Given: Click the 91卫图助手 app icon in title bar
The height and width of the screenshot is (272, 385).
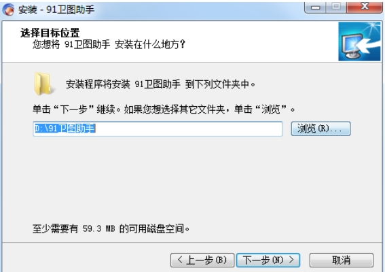Looking at the screenshot, I should pos(8,10).
